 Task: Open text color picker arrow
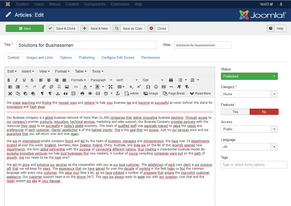[x=91, y=87]
